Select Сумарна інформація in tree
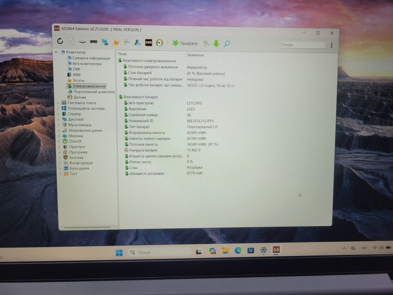 pos(89,58)
